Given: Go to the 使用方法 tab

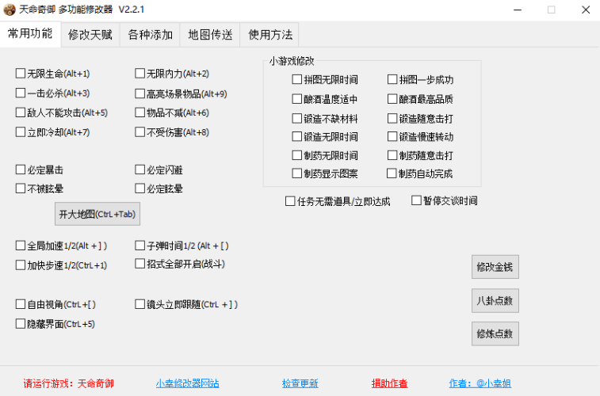Looking at the screenshot, I should click(x=270, y=35).
